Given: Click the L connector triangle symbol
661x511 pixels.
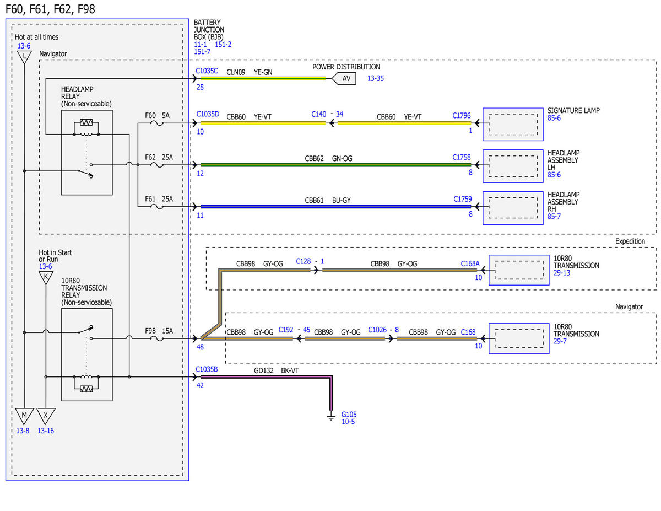Looking at the screenshot, I should click(24, 57).
